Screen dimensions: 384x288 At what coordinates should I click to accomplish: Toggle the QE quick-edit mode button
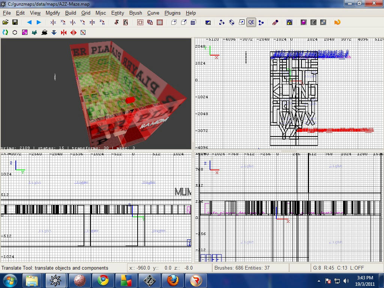click(x=251, y=22)
